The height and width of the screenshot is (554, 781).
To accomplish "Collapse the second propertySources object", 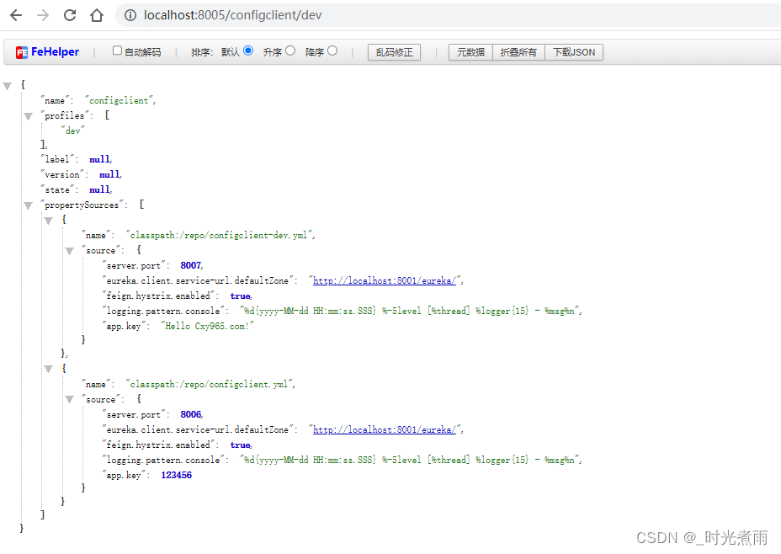I will [x=48, y=369].
